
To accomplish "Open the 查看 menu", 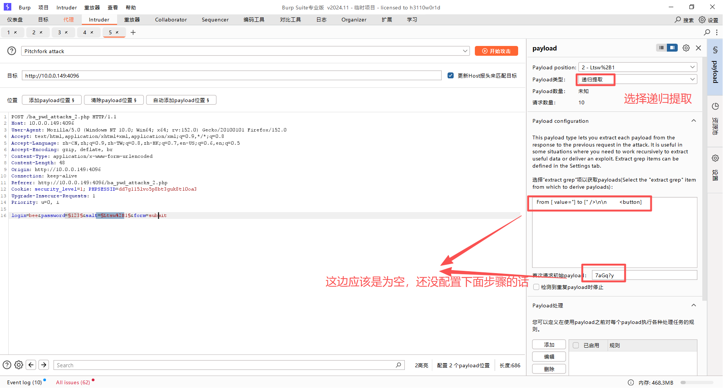I will pos(113,8).
